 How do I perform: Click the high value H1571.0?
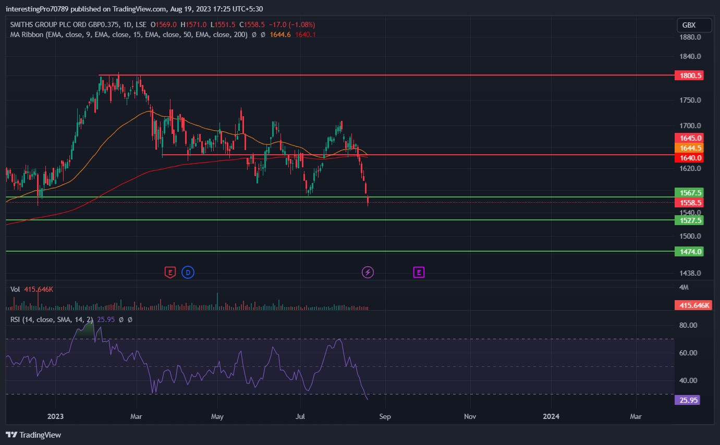[194, 24]
